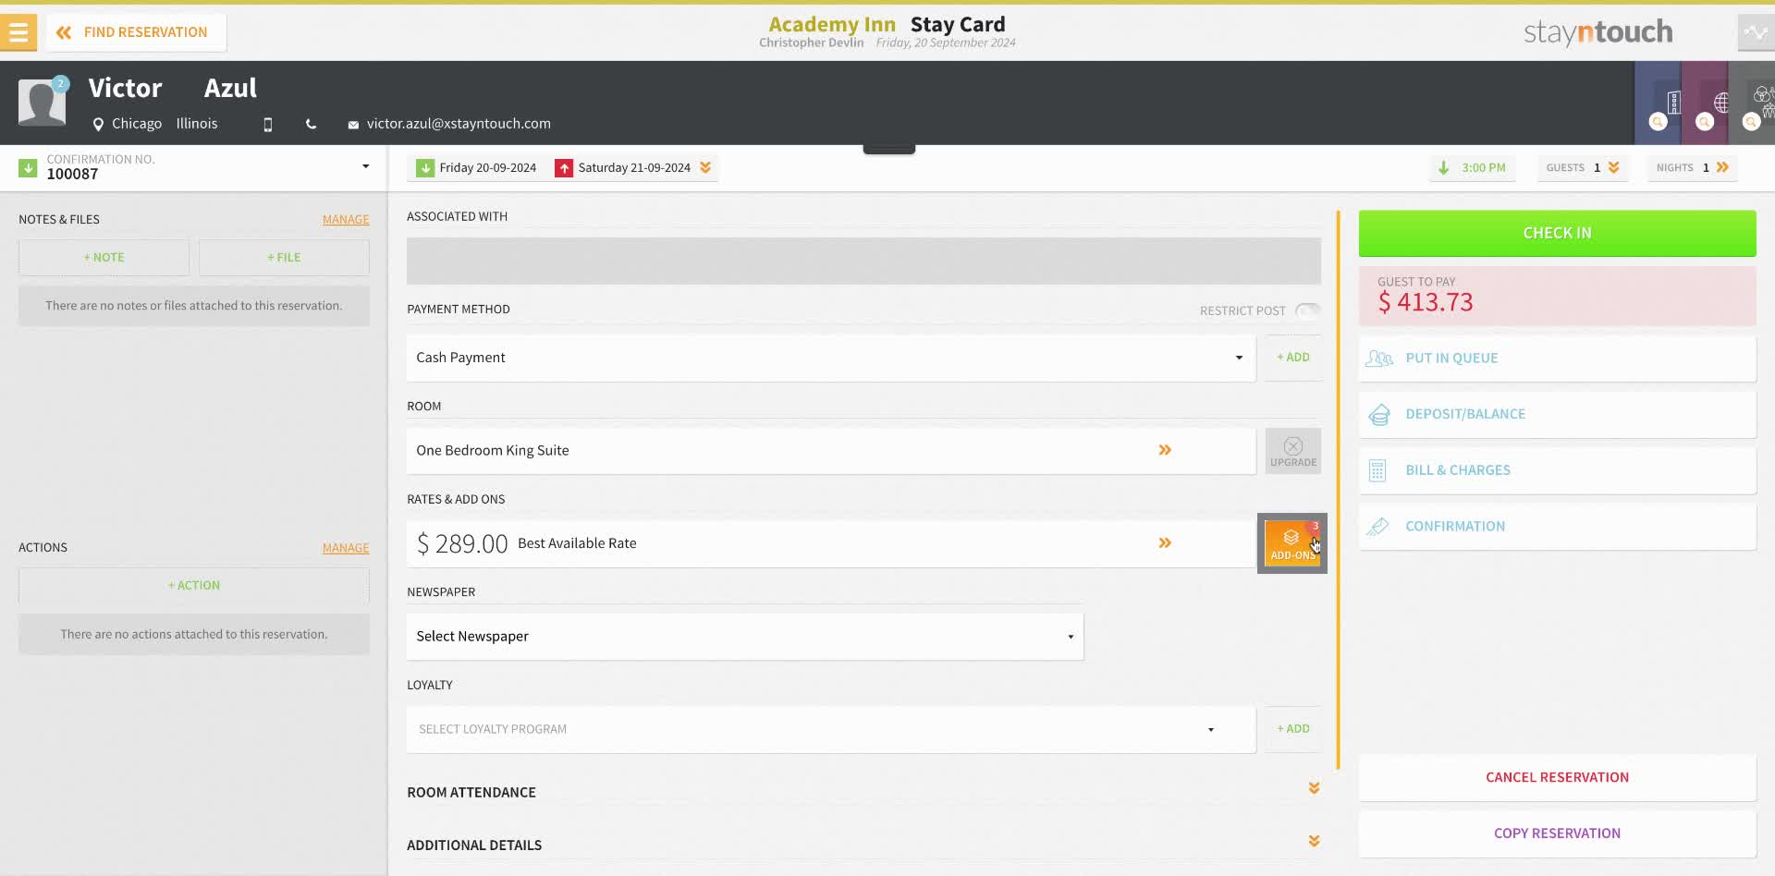Click the guest last name Azul
This screenshot has width=1775, height=876.
230,88
